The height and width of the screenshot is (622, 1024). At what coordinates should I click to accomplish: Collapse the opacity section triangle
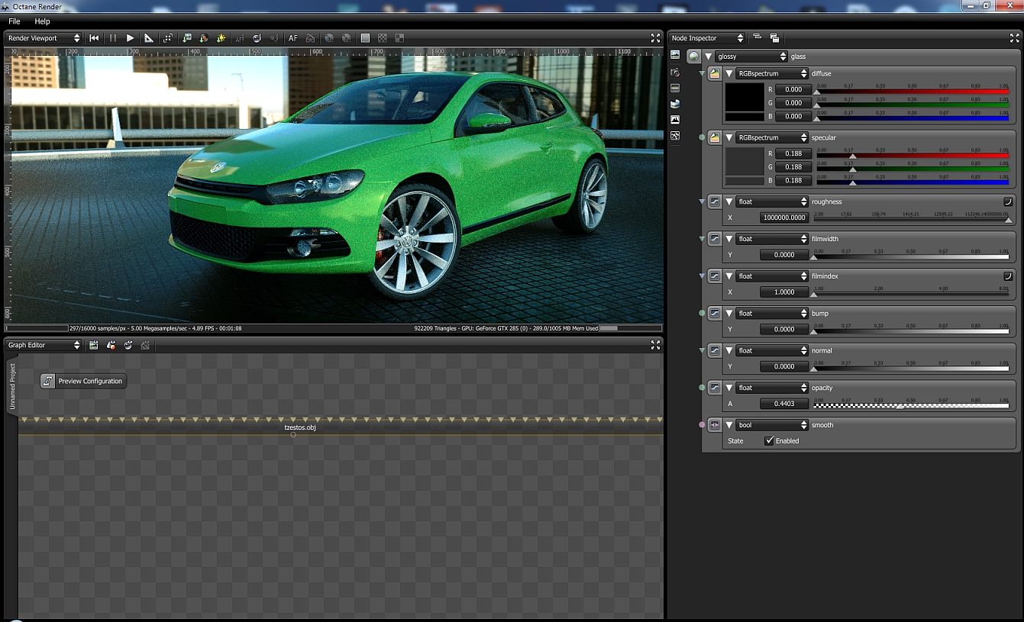coord(729,388)
